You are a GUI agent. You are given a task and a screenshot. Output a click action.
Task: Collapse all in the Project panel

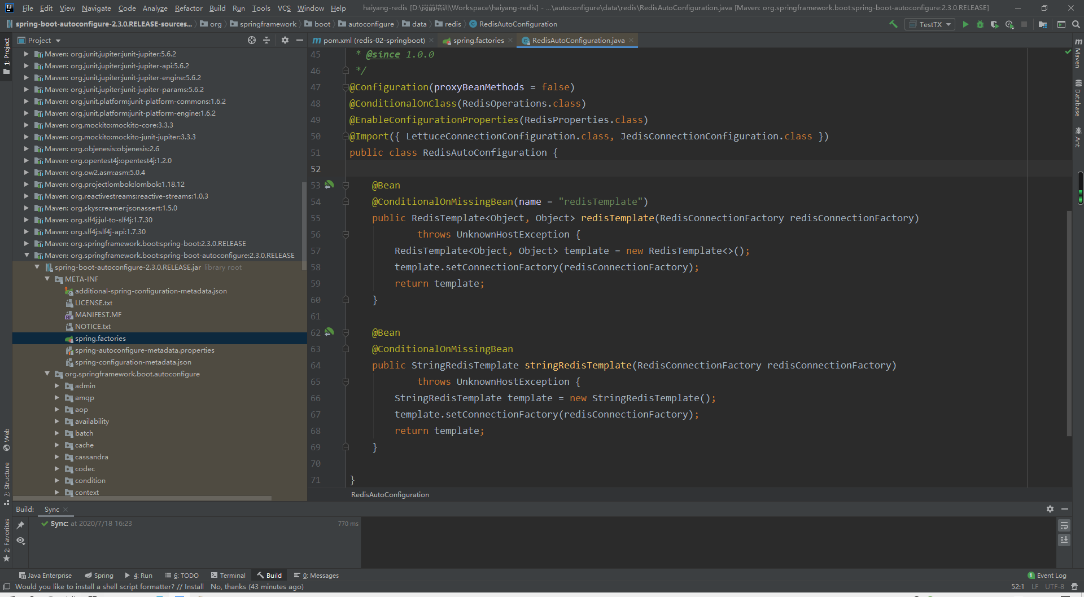coord(266,40)
